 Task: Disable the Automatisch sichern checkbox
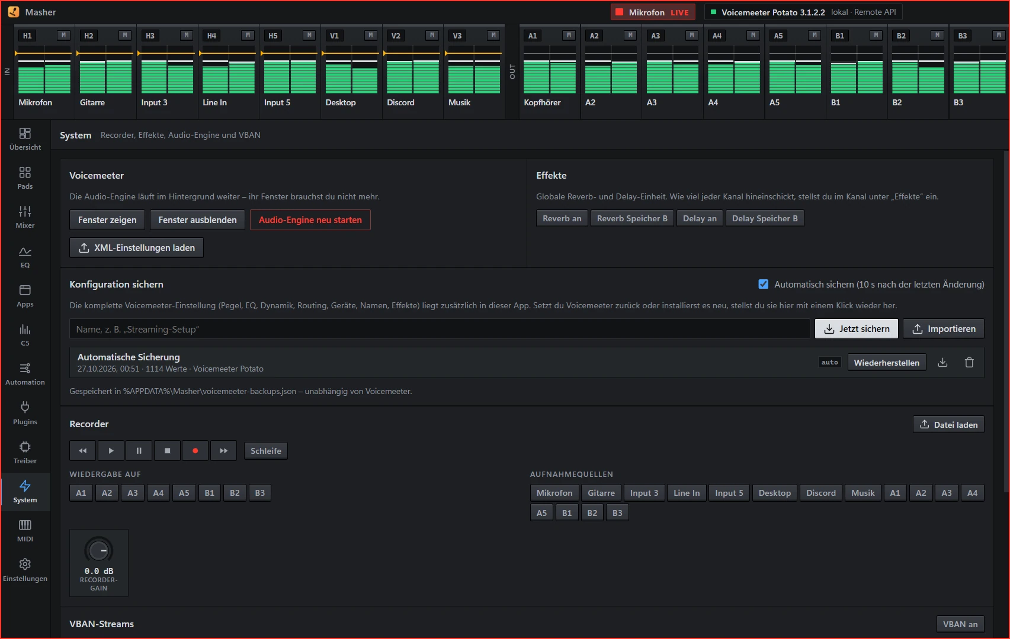(764, 284)
